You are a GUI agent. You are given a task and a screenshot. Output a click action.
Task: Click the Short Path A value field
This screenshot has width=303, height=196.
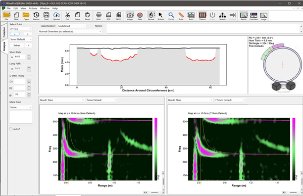pos(20,57)
